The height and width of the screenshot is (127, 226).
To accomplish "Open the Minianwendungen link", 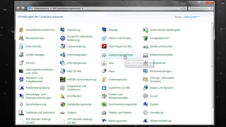I will 161,71.
